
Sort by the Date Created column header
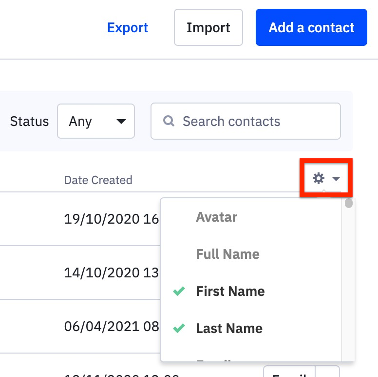98,180
